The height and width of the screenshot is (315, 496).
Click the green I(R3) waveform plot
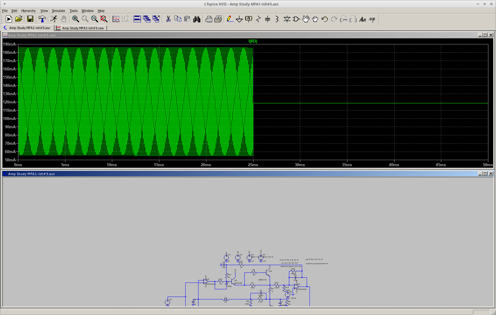tap(135, 102)
